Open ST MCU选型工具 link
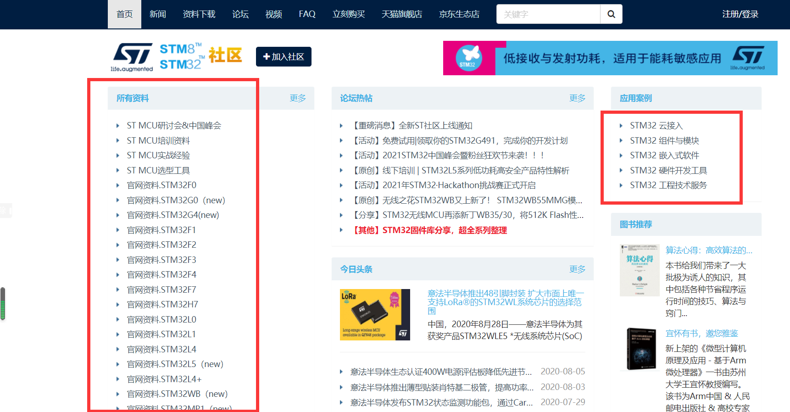This screenshot has height=412, width=790. click(158, 171)
